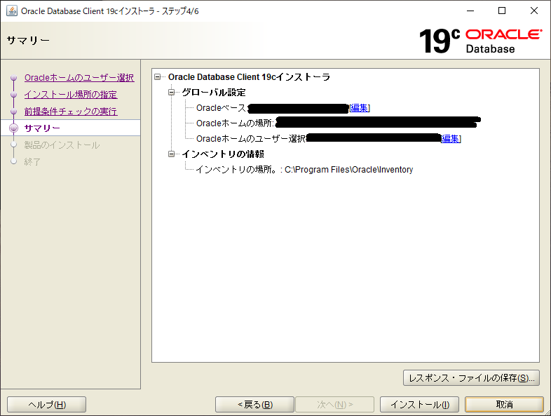551x416 pixels.
Task: Click the 編集 link beside Oracleベース
Action: [x=360, y=108]
